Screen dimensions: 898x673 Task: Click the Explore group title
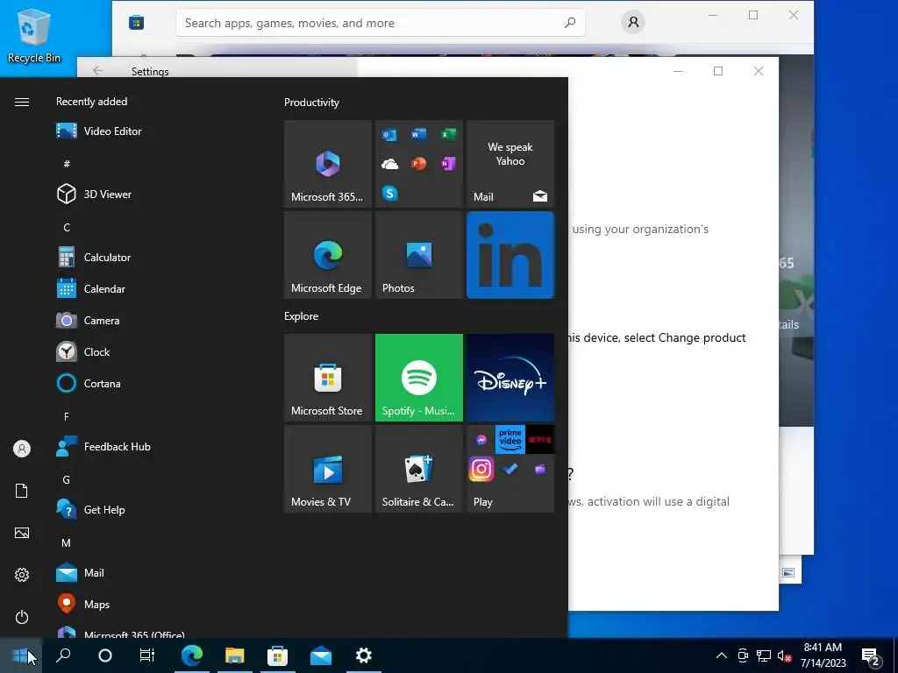coord(302,315)
